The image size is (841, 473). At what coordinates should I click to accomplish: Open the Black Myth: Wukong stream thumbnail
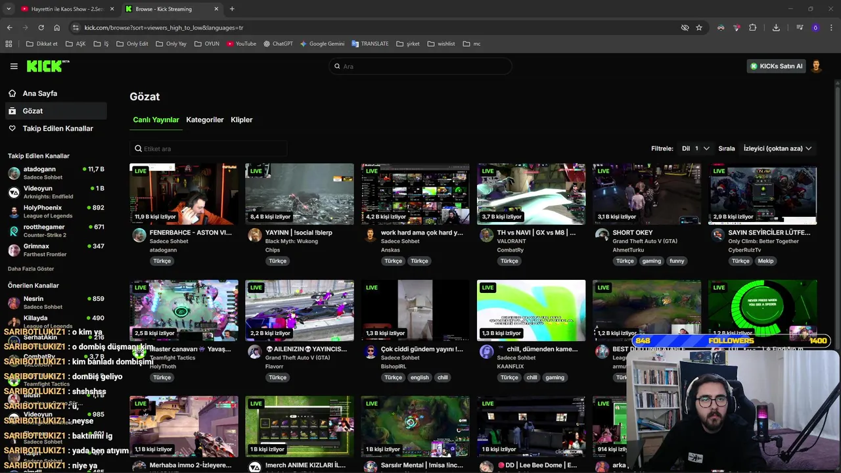[300, 194]
